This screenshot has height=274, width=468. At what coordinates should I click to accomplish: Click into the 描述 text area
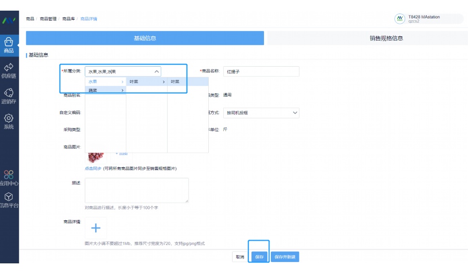coord(137,190)
